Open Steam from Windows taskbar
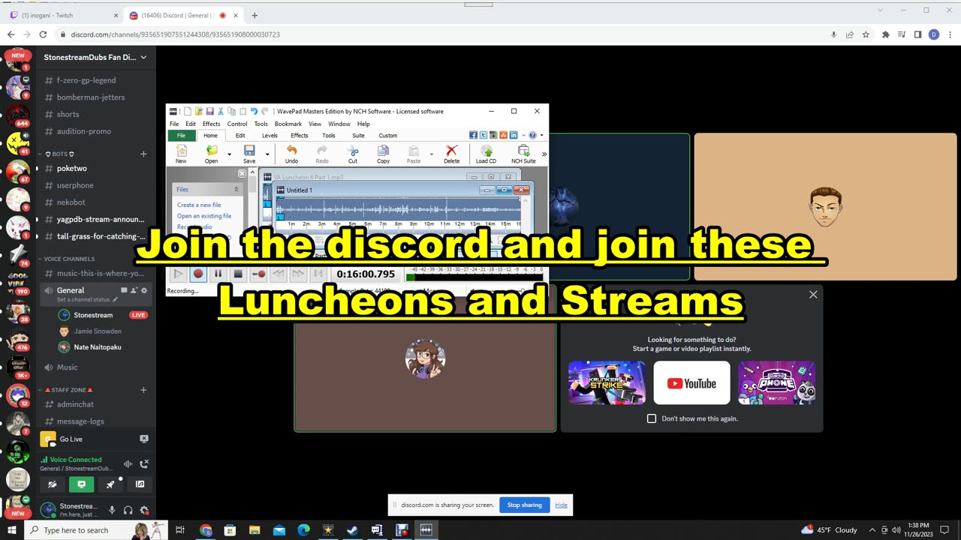 tap(352, 530)
